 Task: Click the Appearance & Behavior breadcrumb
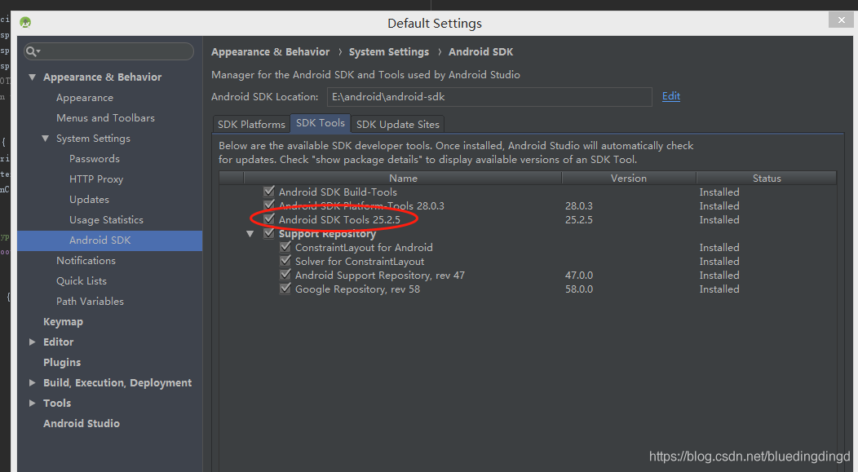point(270,52)
